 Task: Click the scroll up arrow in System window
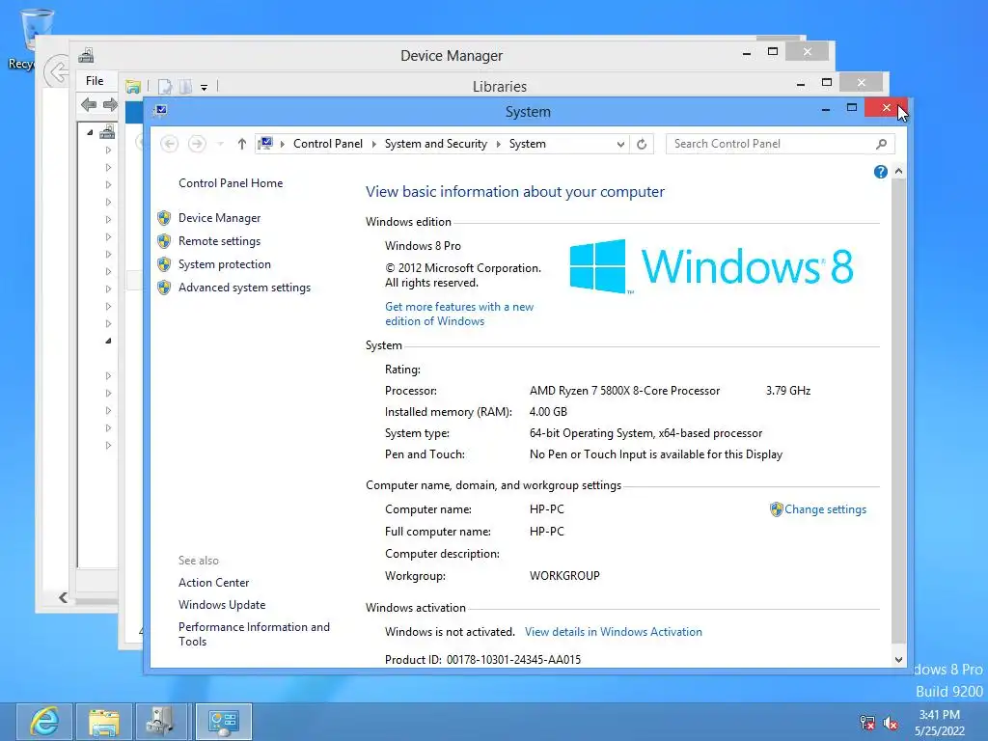[898, 172]
